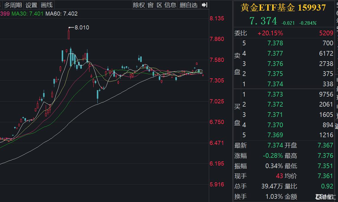This screenshot has width=338, height=202.
Task: Click the 量比 value 0.92
Action: pos(327,186)
